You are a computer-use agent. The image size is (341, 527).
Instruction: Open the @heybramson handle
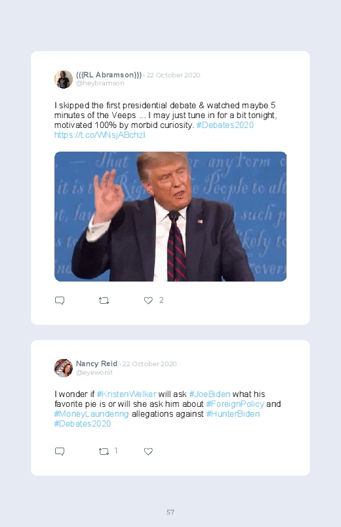coord(100,83)
